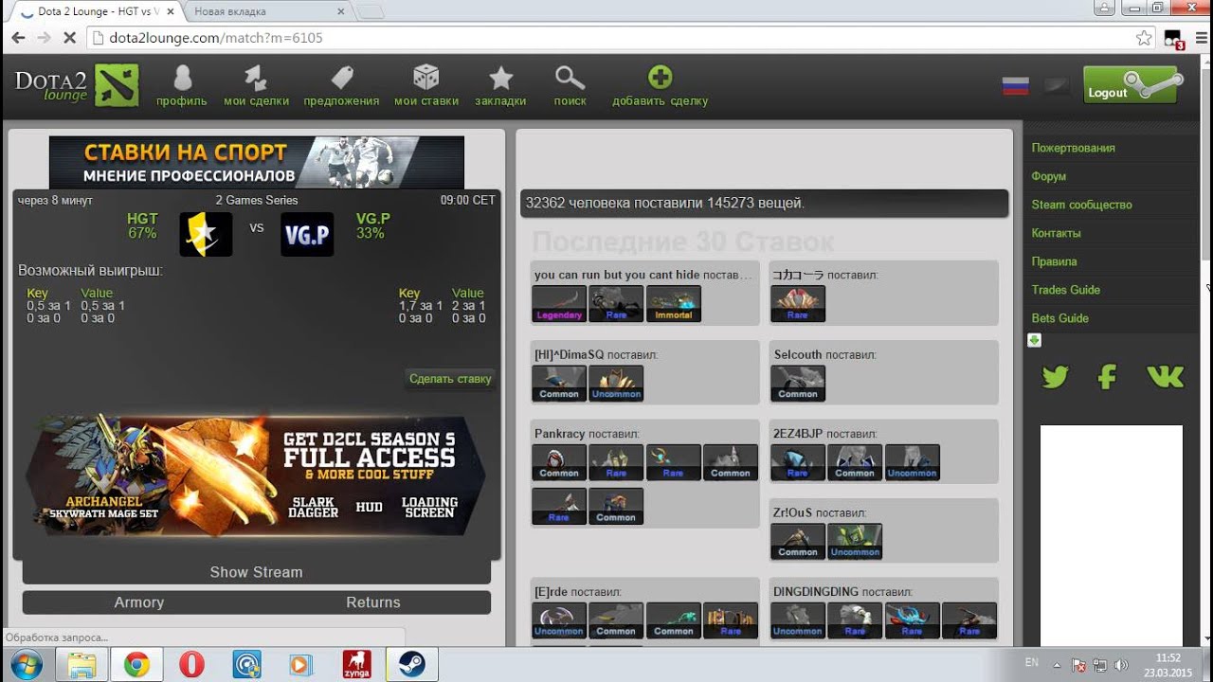Open the Форум link

(1049, 176)
